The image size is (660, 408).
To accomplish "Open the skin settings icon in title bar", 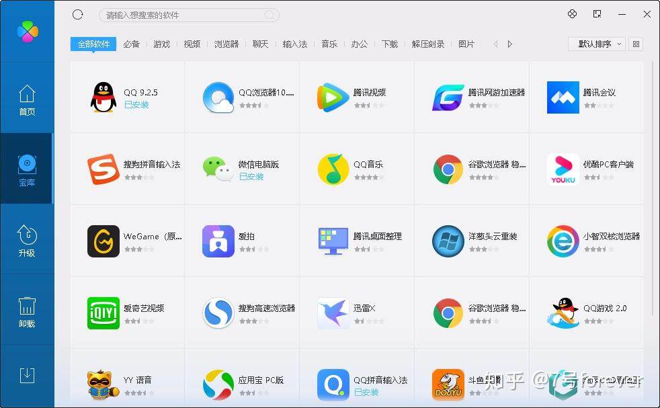I will 572,14.
